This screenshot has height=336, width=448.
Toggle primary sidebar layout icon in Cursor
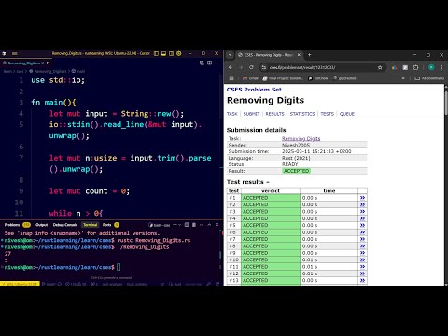click(156, 53)
